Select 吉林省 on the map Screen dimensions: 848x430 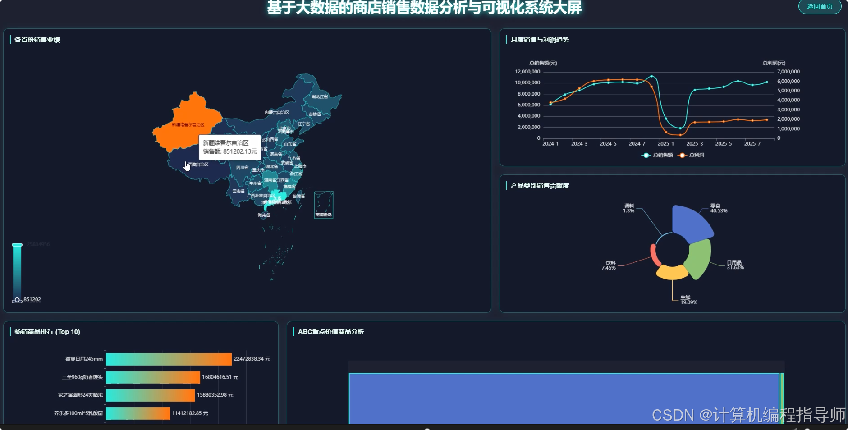coord(315,114)
